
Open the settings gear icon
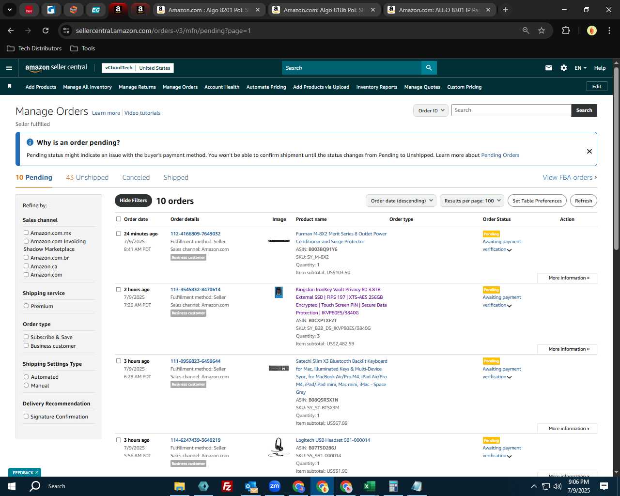click(x=564, y=68)
